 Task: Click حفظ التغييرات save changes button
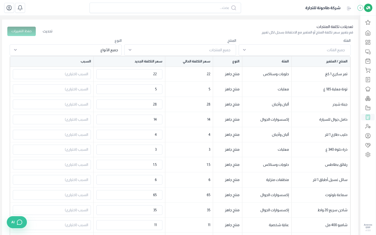[21, 31]
